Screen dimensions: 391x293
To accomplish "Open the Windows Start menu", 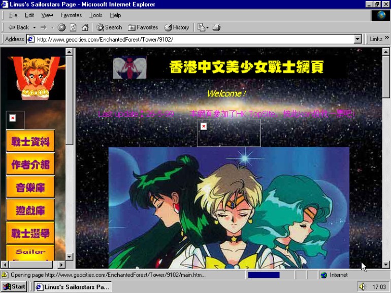I will [x=14, y=287].
